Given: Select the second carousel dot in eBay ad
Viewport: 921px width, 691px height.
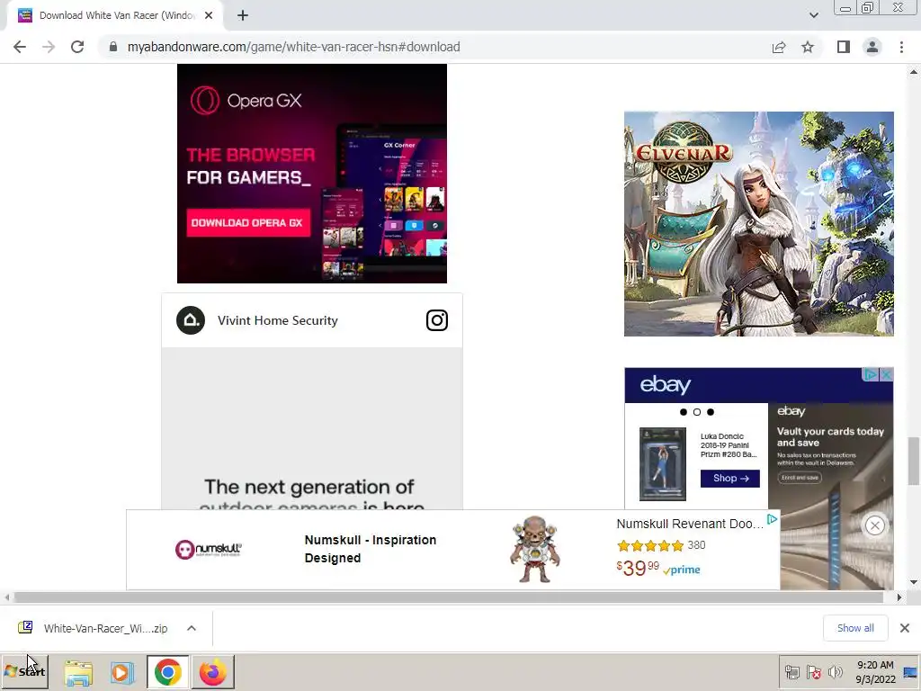Looking at the screenshot, I should point(697,412).
